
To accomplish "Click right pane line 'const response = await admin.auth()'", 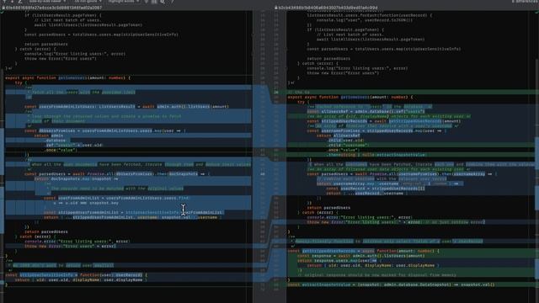I will 361,256.
